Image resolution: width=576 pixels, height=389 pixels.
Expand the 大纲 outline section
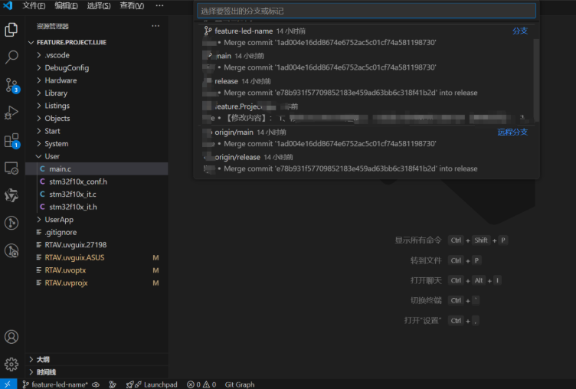pyautogui.click(x=97, y=359)
